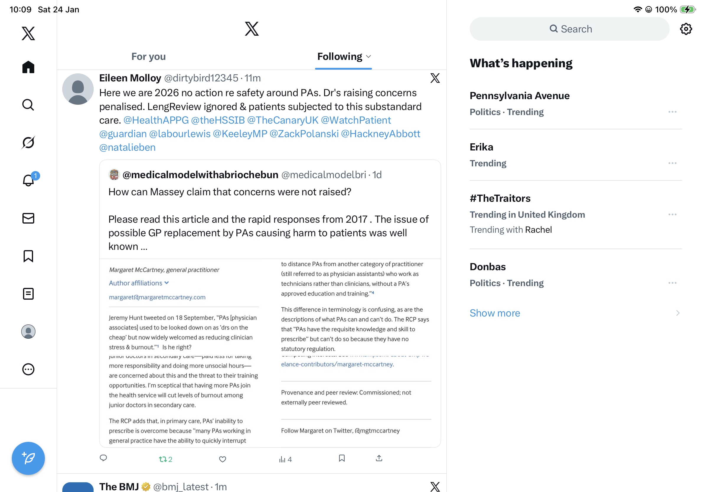The image size is (705, 492).
Task: Open the quoted article image thumbnail
Action: pos(270,353)
